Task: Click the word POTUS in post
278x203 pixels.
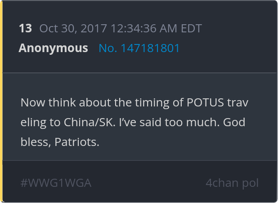Action: click(205, 102)
